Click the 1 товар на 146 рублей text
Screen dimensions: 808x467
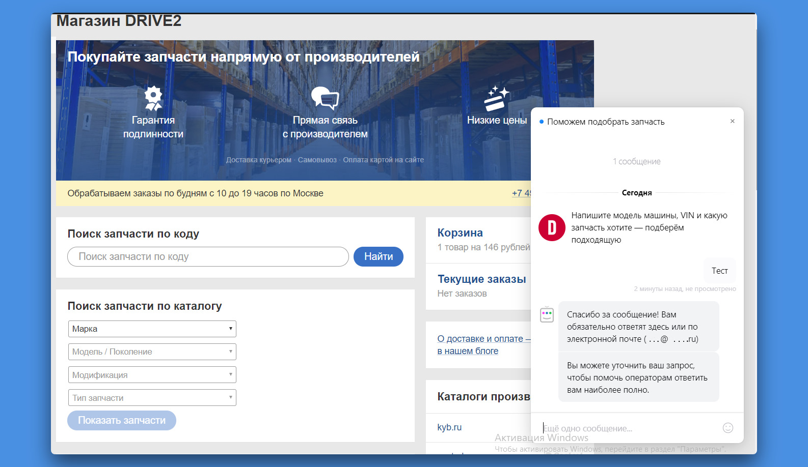point(484,247)
